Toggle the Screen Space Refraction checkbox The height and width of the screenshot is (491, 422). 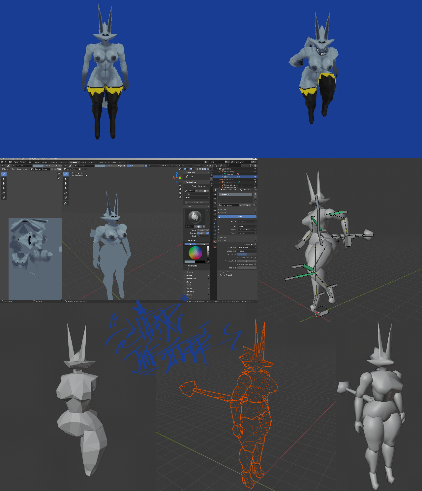click(255, 258)
